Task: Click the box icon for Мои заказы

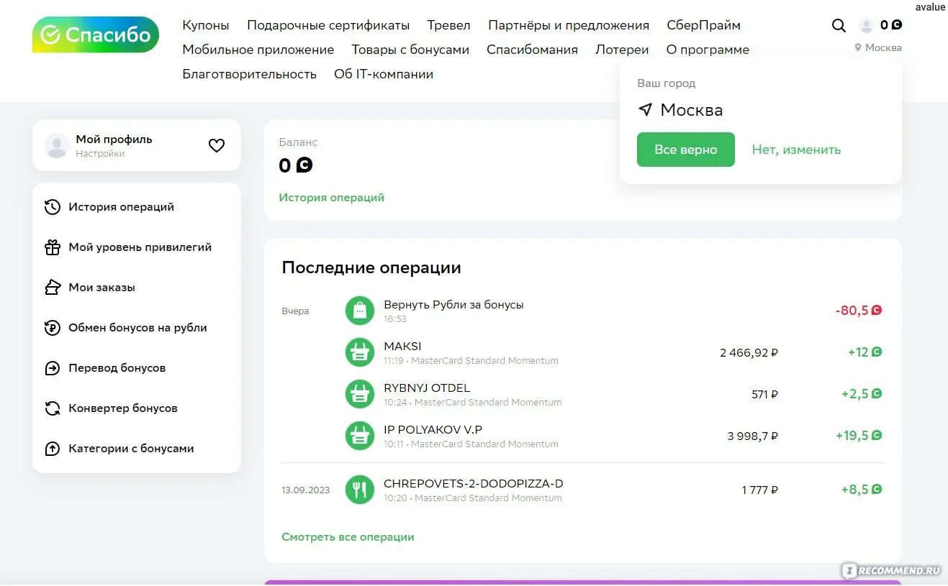Action: coord(53,288)
